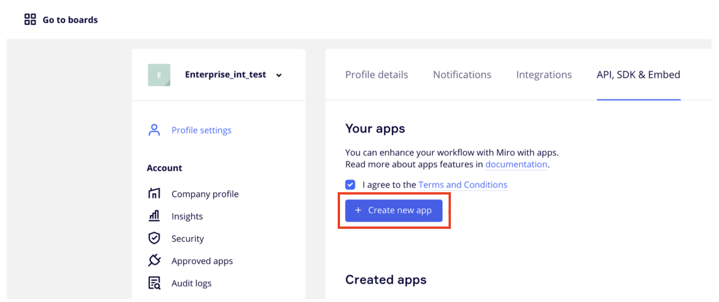Select the Audit logs sidebar label

[191, 283]
